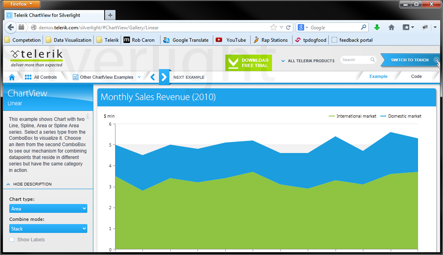Click the Monthly Sales Revenue title
Screen dimensions: 443x255
[x=158, y=97]
